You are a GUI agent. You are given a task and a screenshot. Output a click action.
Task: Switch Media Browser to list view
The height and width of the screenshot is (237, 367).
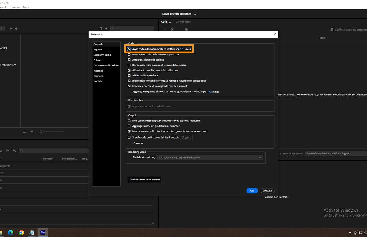tap(25, 132)
